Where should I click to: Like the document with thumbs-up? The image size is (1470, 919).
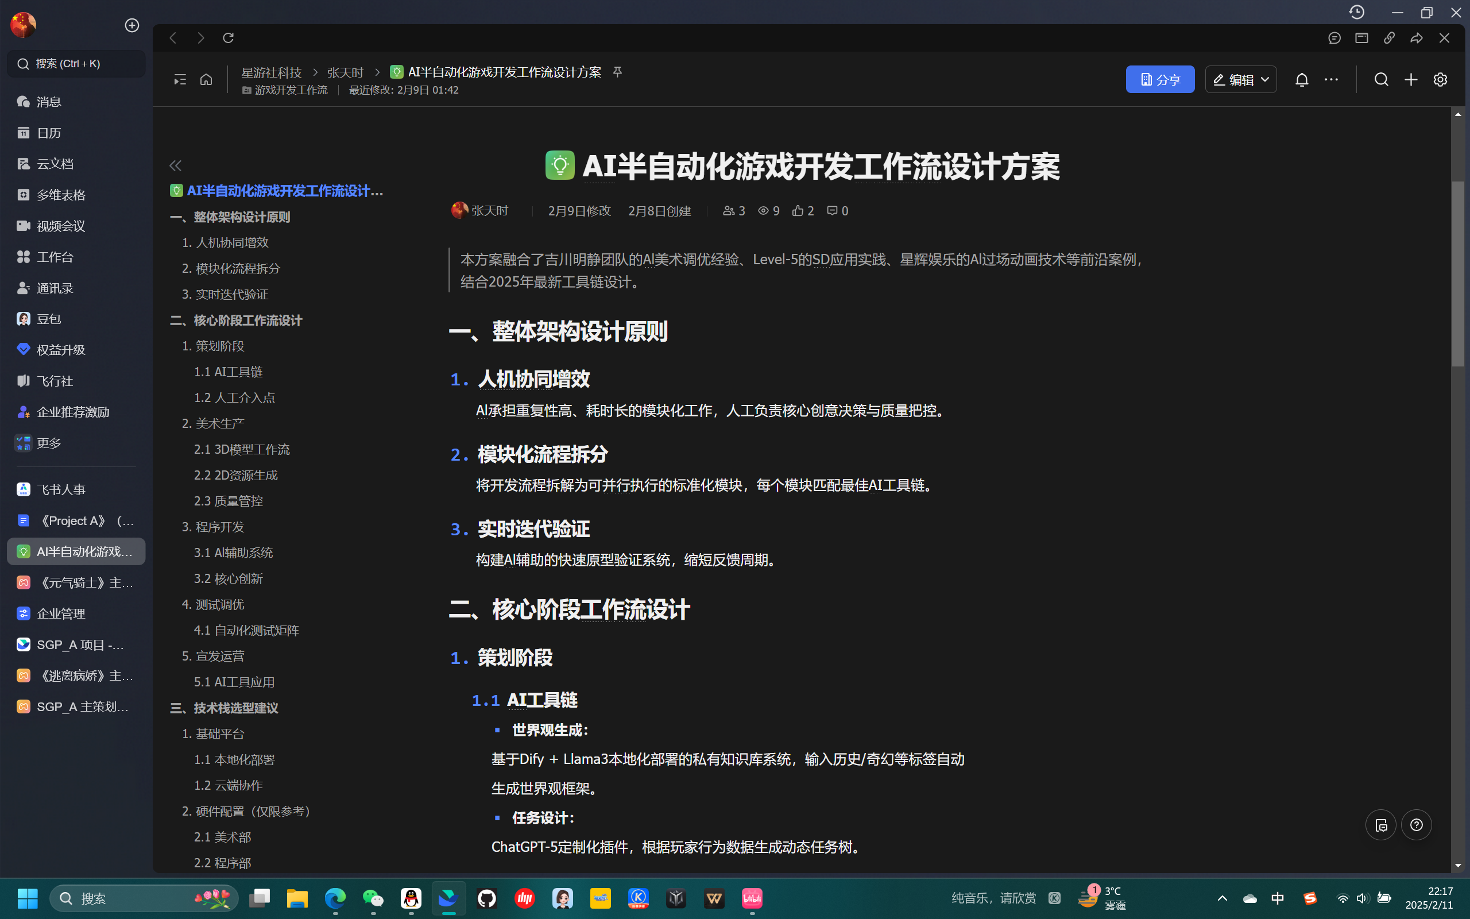coord(798,210)
